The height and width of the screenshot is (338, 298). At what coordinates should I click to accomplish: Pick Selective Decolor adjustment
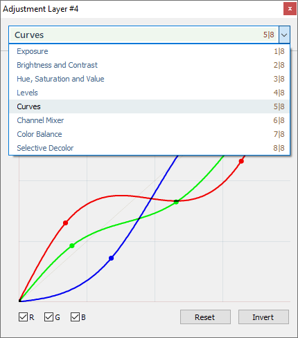149,148
